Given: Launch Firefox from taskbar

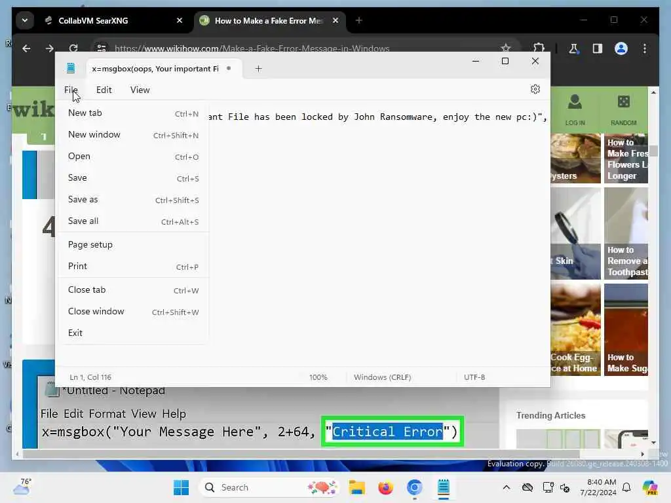Looking at the screenshot, I should point(385,487).
